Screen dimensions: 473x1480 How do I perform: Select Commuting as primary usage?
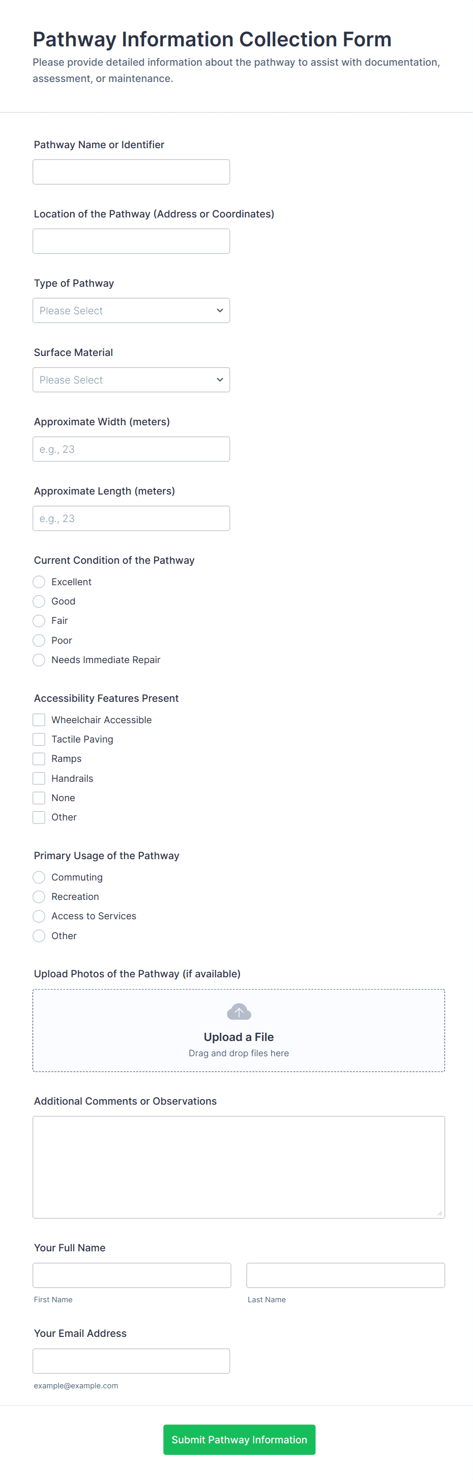click(x=39, y=878)
